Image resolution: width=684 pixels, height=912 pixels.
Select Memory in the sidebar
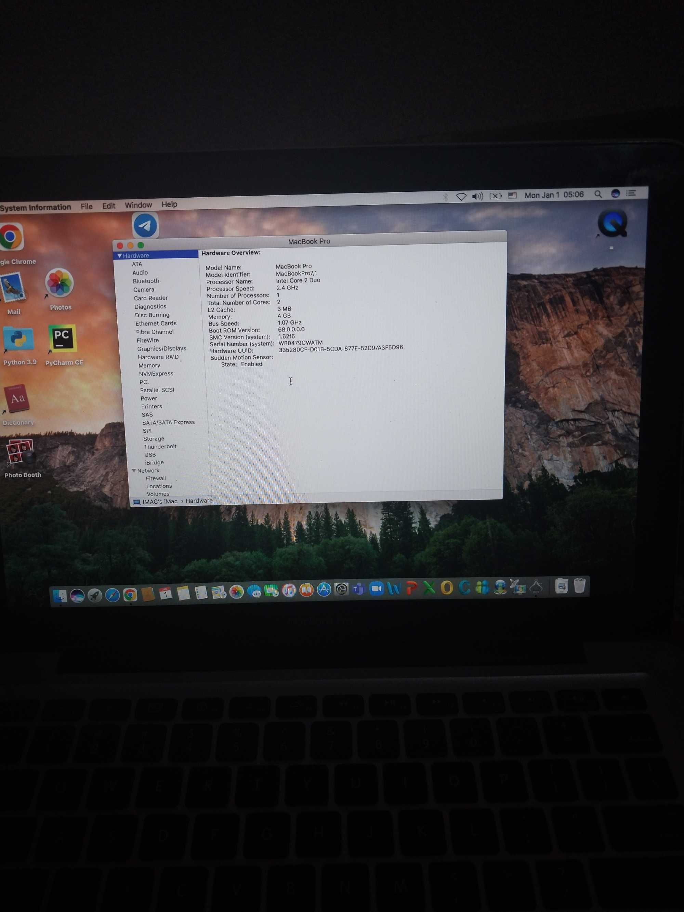[x=149, y=365]
